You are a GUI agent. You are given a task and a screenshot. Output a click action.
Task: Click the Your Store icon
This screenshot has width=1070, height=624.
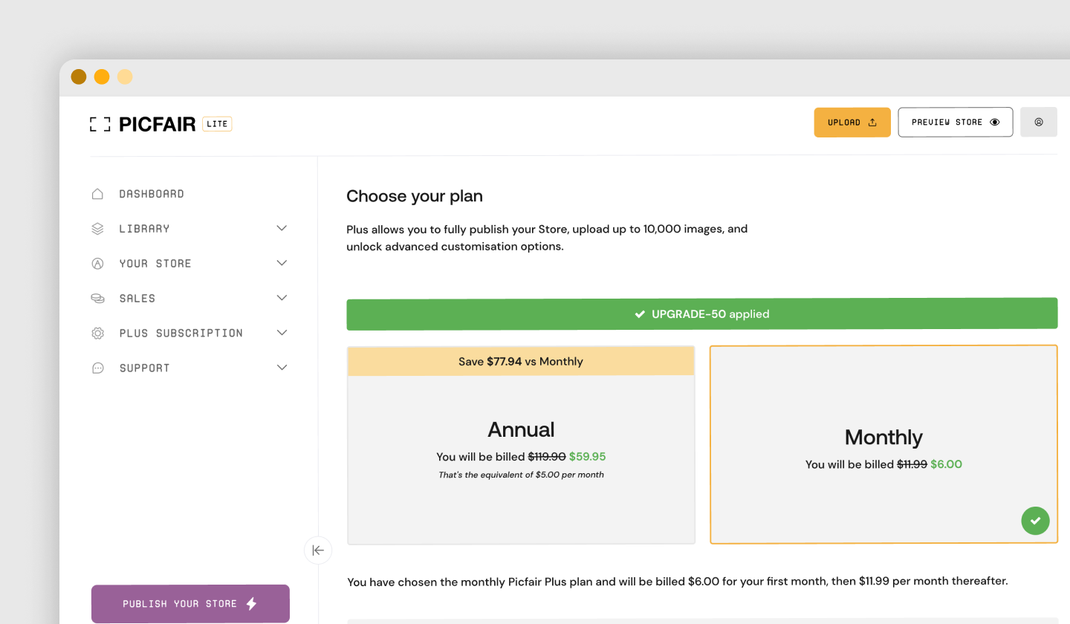coord(97,264)
